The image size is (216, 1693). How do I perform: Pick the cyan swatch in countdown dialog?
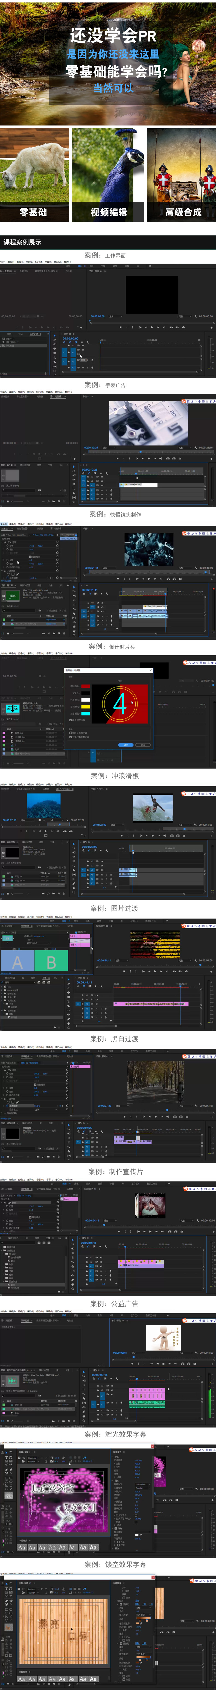point(85,713)
